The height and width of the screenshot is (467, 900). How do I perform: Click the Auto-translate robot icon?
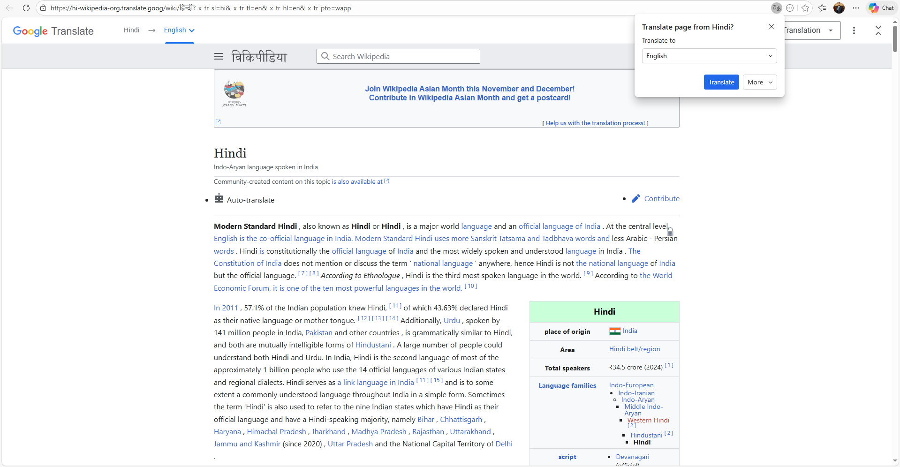click(x=219, y=199)
